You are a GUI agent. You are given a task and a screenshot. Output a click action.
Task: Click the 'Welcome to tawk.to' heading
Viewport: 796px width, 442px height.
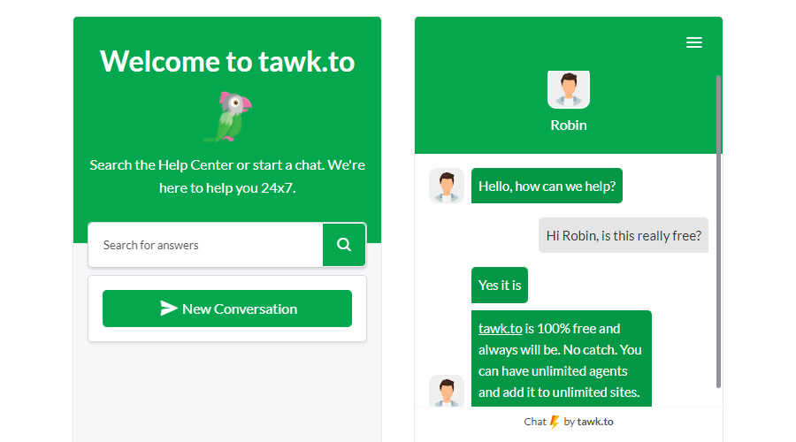click(x=227, y=61)
